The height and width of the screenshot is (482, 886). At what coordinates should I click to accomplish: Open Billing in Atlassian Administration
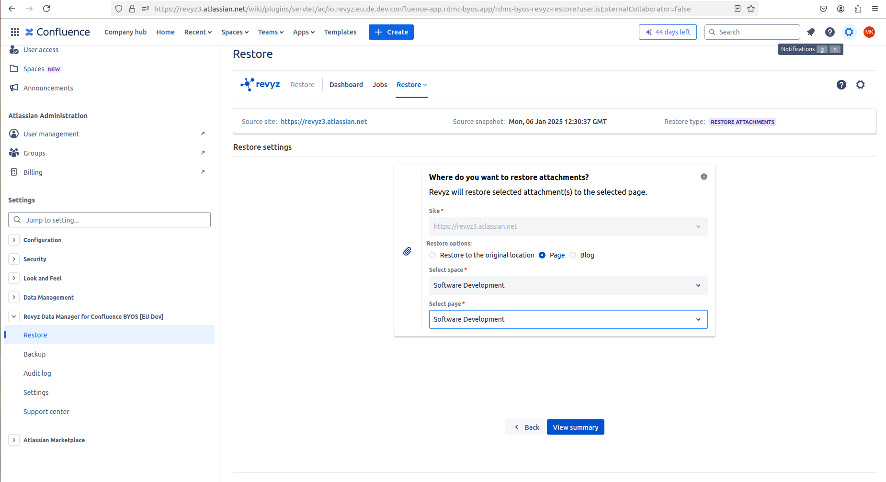(33, 172)
